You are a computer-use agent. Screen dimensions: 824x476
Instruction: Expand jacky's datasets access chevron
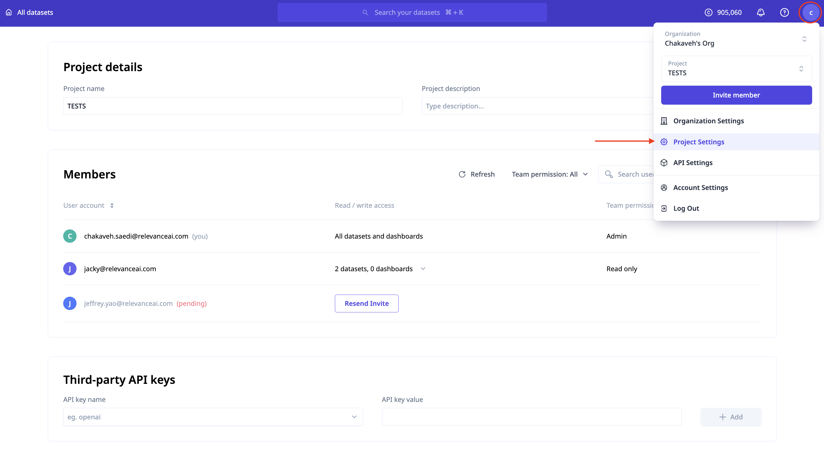[x=423, y=269]
